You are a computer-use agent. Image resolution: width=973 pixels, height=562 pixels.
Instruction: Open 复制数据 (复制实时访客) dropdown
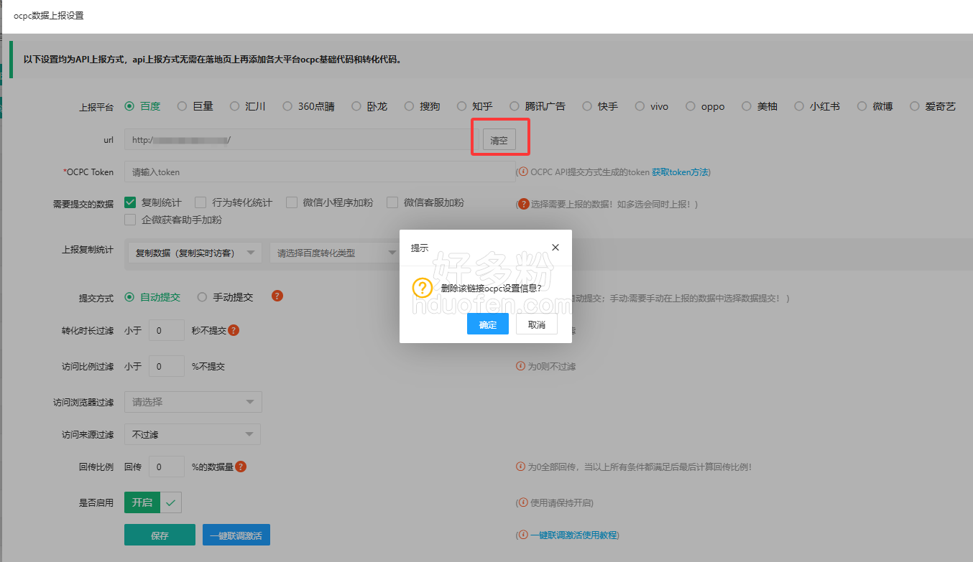click(x=194, y=253)
